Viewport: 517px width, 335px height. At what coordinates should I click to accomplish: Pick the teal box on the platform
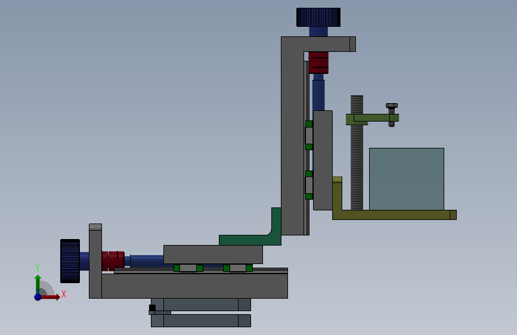(x=407, y=179)
